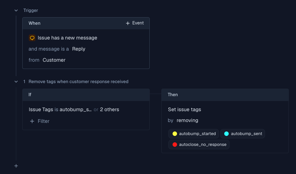Click the plus icon to add step
The image size is (296, 174).
[x=16, y=166]
